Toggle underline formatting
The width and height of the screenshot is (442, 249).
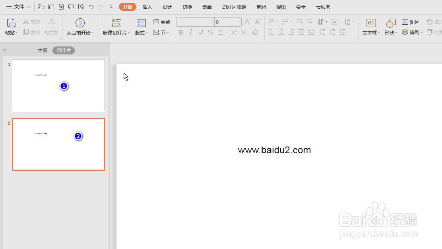(x=200, y=33)
